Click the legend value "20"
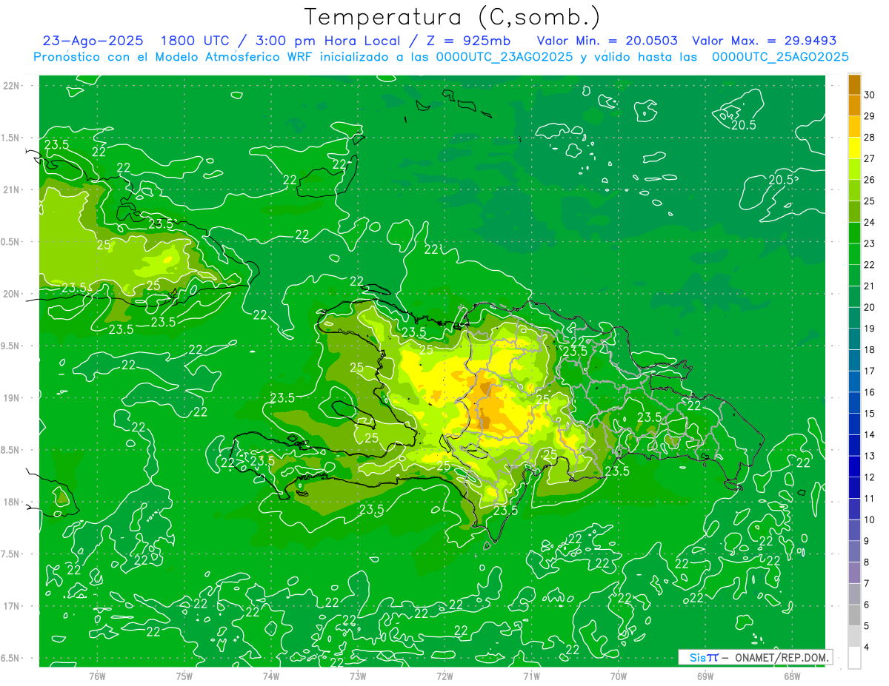Image resolution: width=889 pixels, height=686 pixels. (869, 306)
